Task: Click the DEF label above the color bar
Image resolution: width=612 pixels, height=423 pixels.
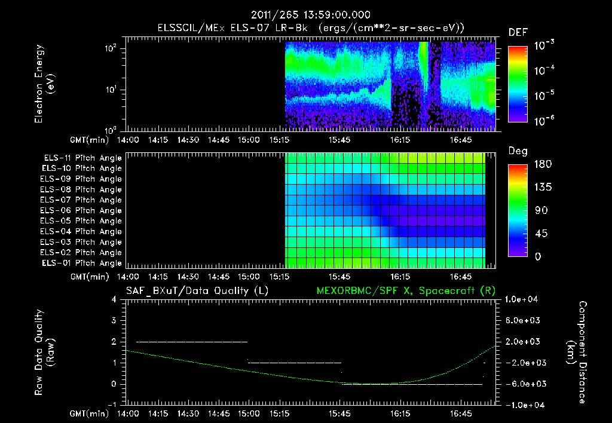Action: (518, 32)
